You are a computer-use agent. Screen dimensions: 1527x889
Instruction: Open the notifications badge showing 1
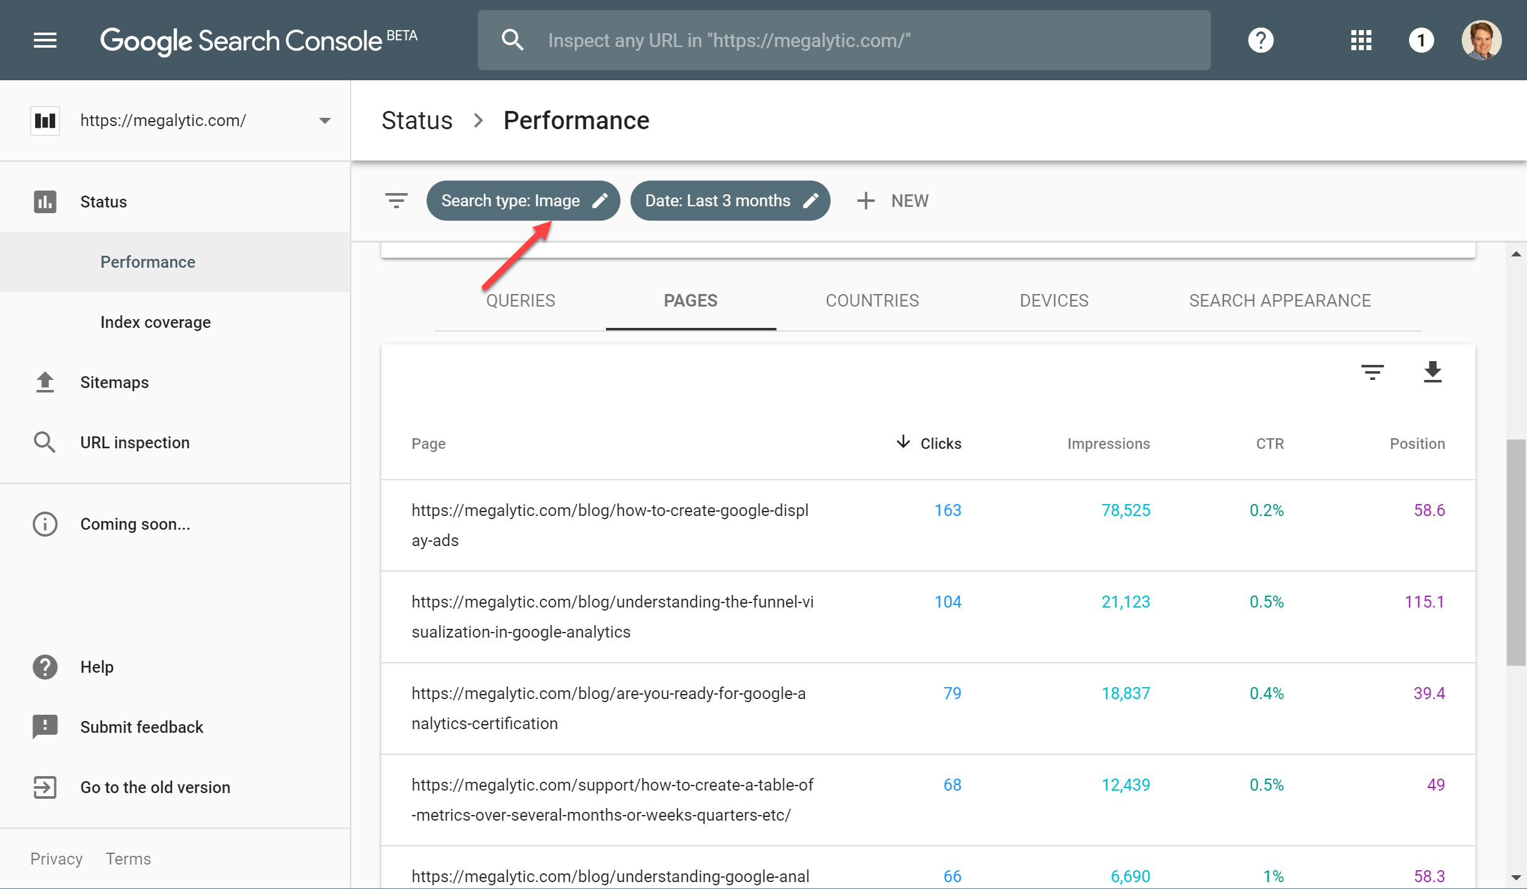point(1421,40)
